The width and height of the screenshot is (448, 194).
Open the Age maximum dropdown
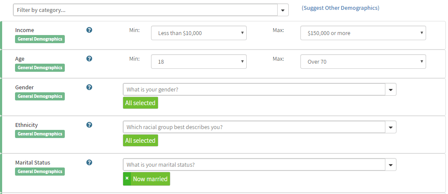363,62
